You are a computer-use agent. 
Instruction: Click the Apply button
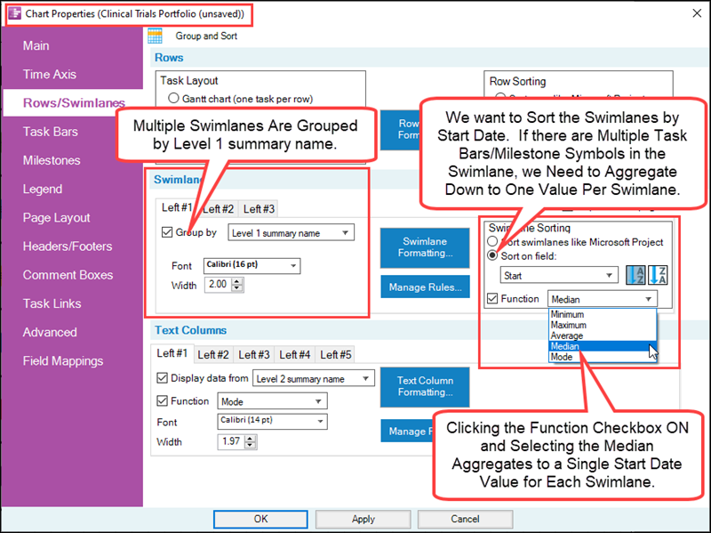pyautogui.click(x=363, y=519)
